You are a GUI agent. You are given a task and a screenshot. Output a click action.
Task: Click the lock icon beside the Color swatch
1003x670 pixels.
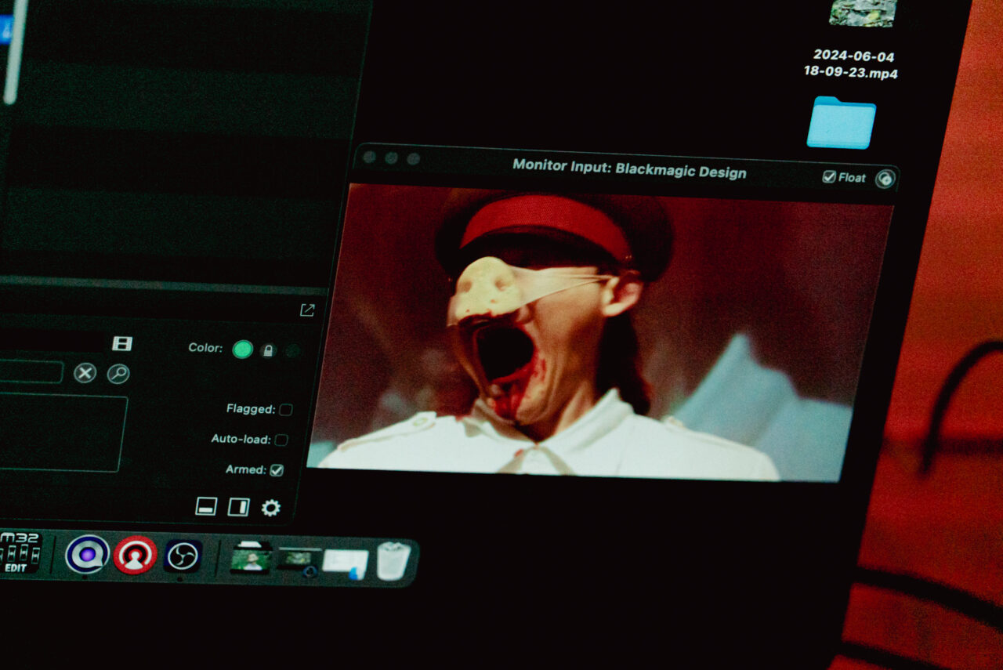[268, 350]
